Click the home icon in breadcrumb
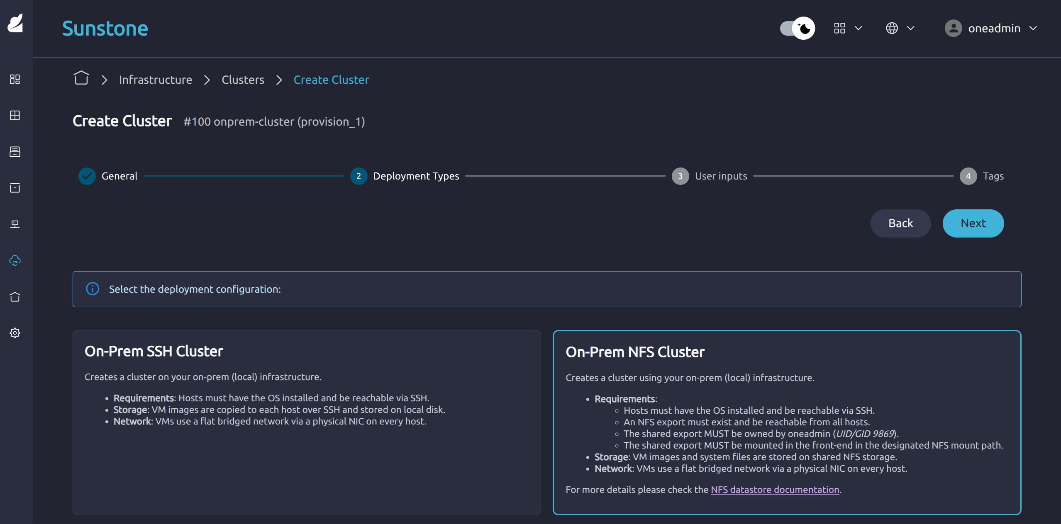The height and width of the screenshot is (524, 1061). 81,78
